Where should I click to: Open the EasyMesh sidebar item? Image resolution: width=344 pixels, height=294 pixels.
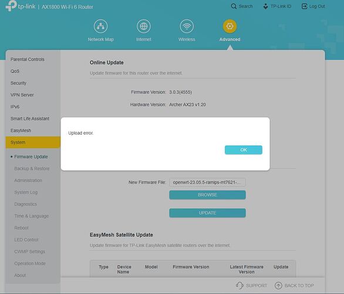[21, 131]
